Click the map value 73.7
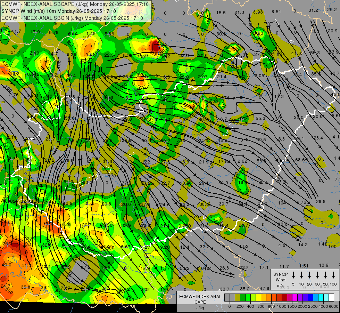 click(65, 288)
